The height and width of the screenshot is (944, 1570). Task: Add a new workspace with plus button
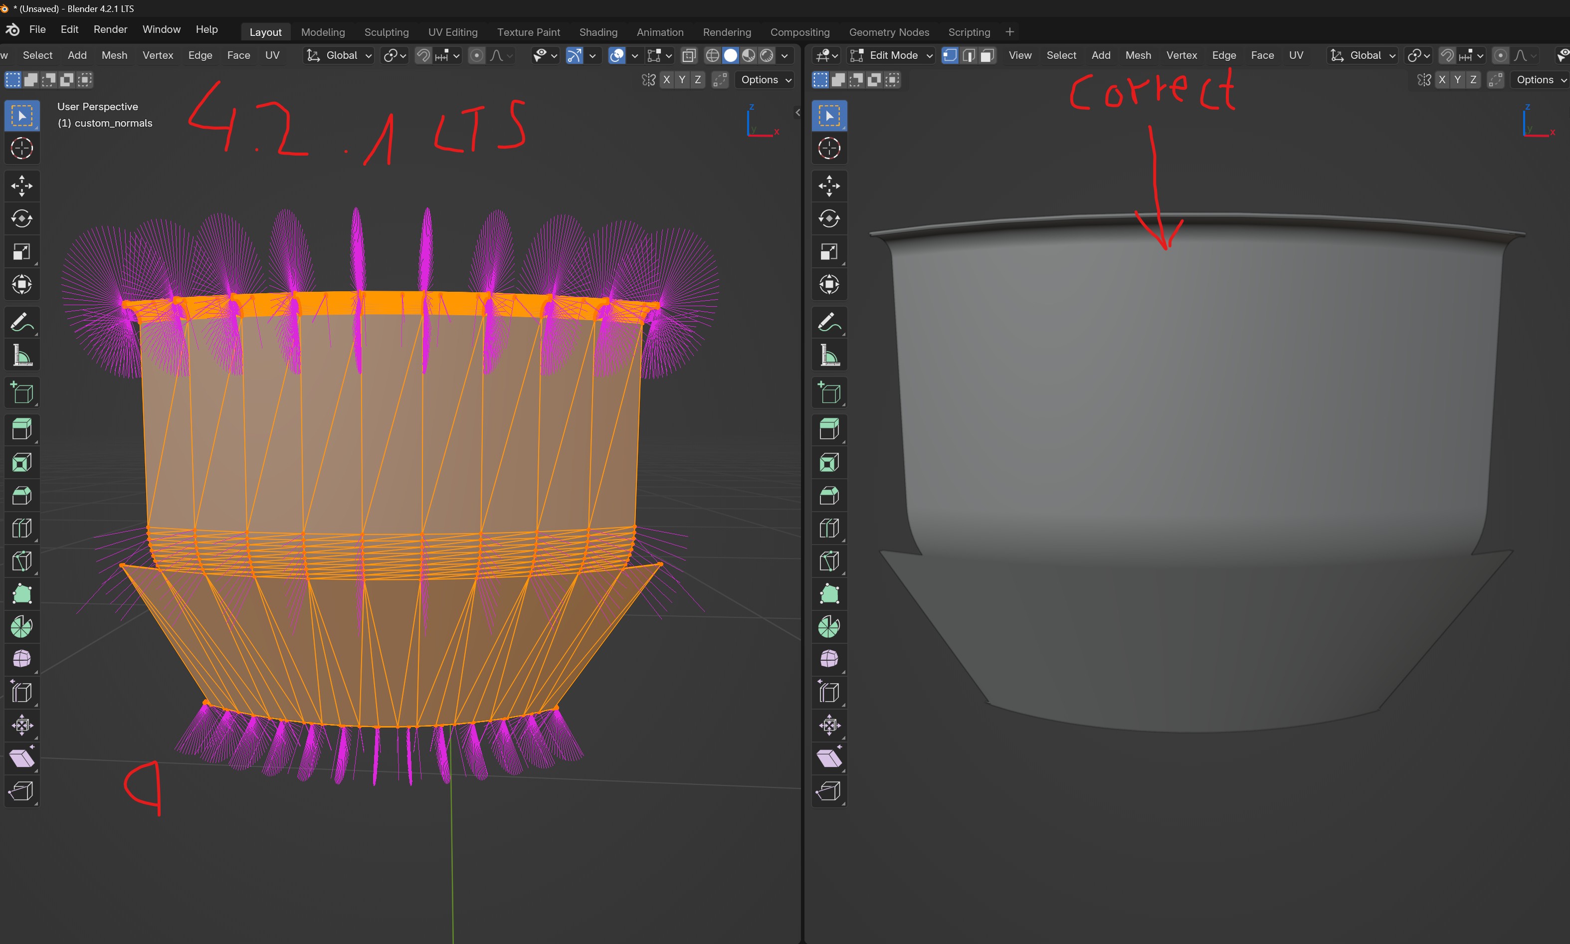1009,32
